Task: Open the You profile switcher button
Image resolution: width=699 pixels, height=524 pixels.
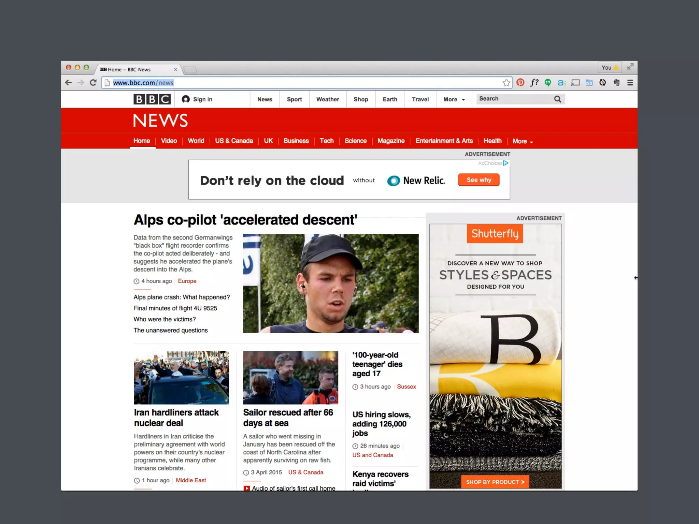Action: point(610,68)
